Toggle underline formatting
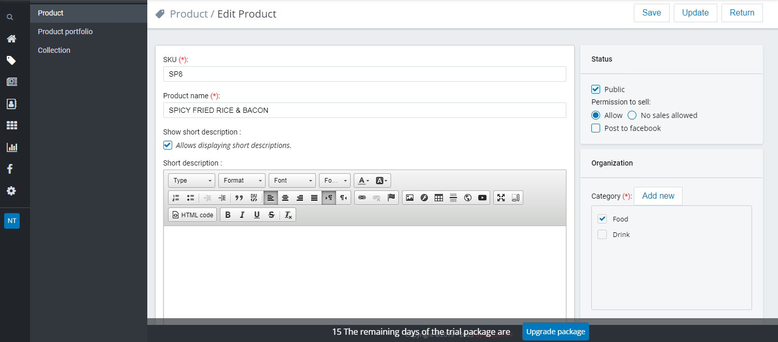Viewport: 778px width, 342px height. click(257, 215)
